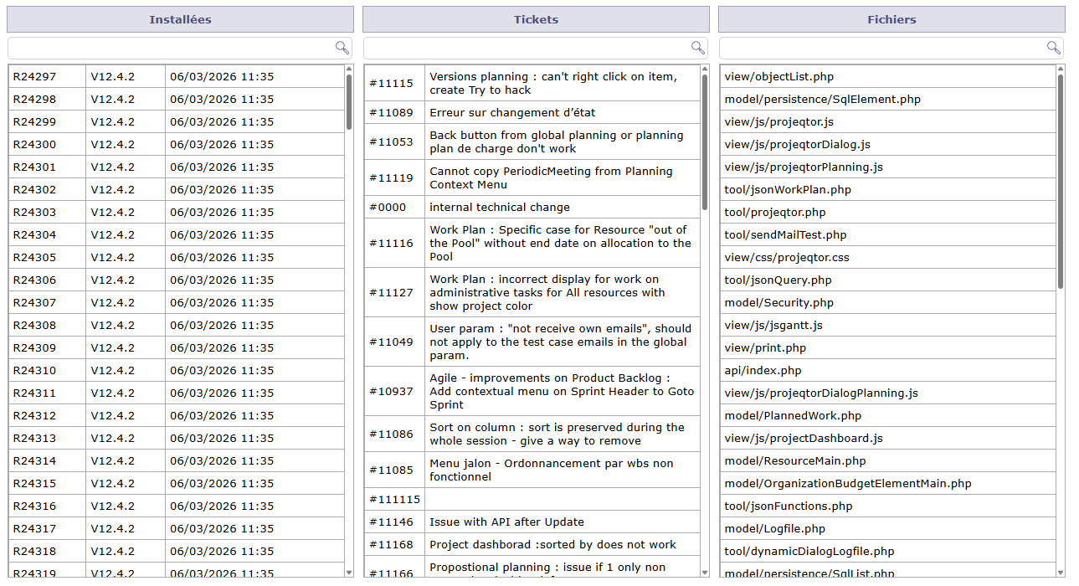The height and width of the screenshot is (586, 1079).
Task: Click the Tickets panel header
Action: pyautogui.click(x=536, y=19)
